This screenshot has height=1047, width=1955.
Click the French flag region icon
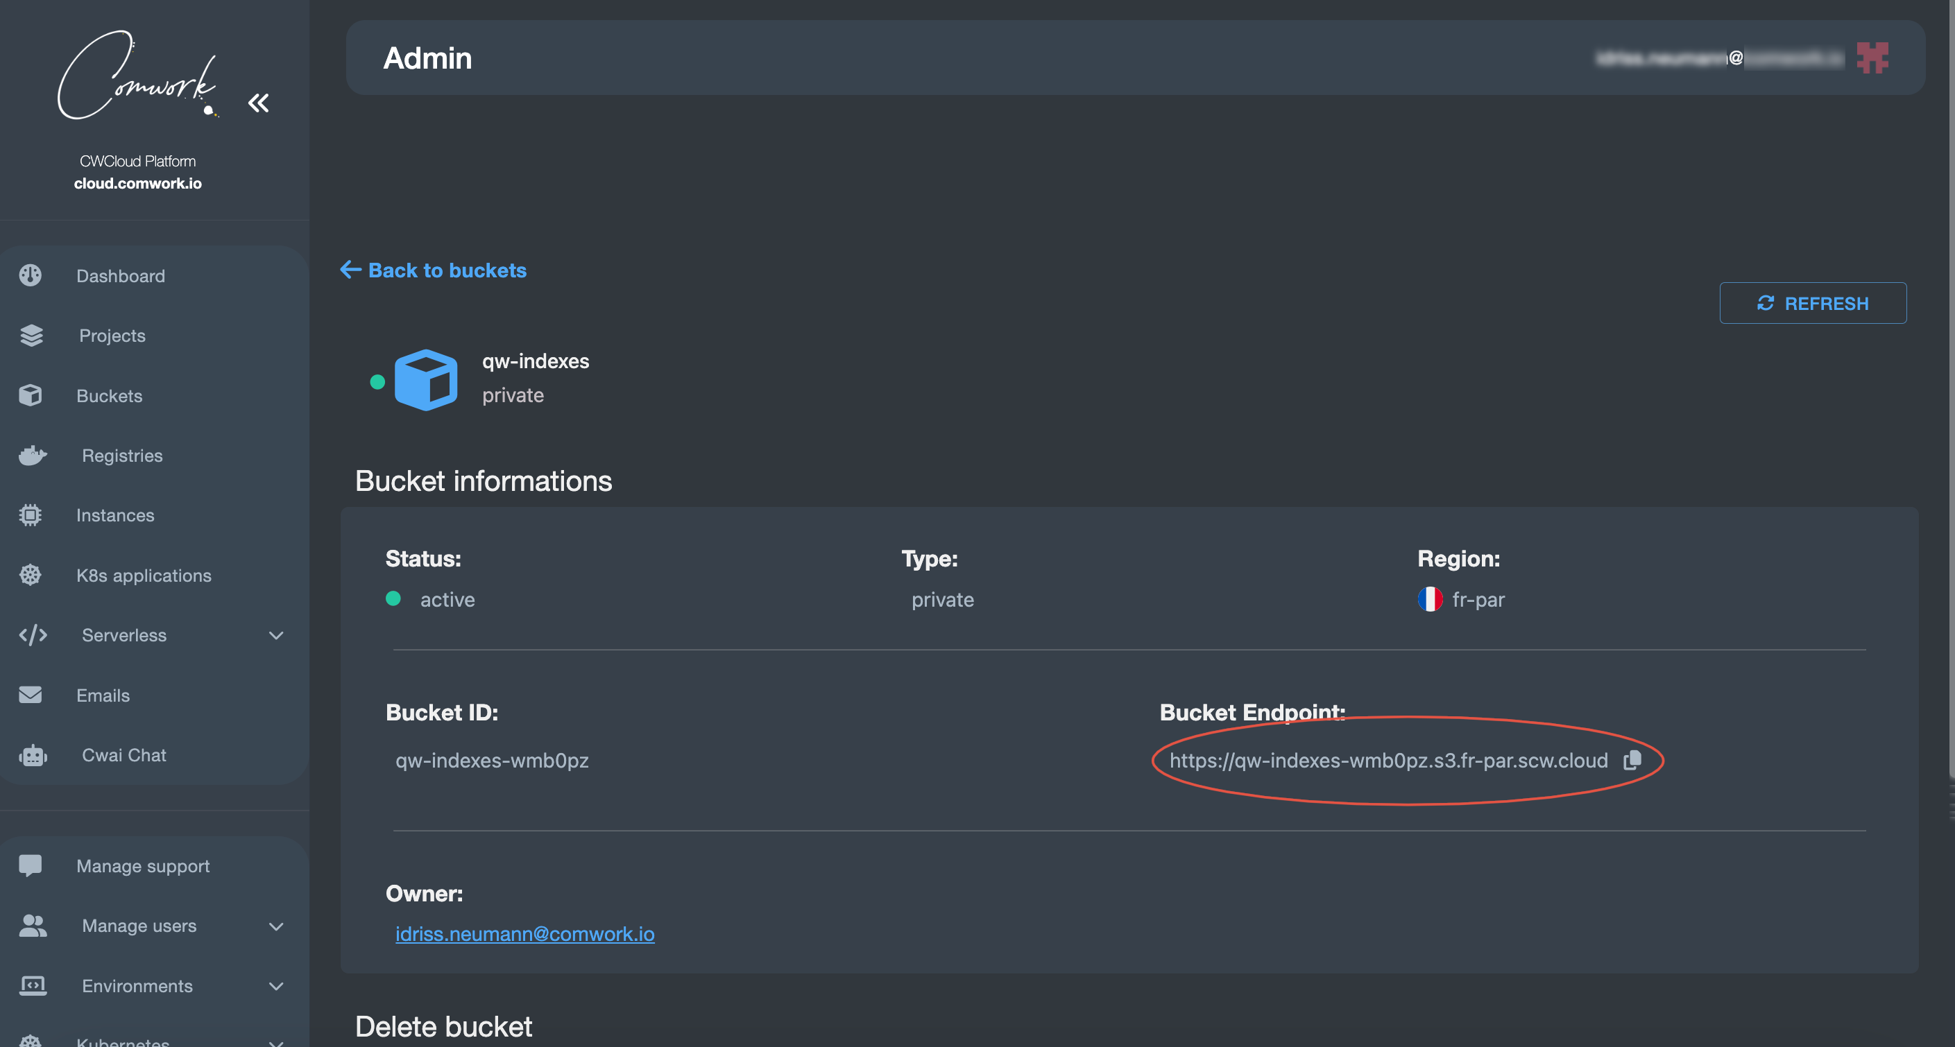(1430, 599)
